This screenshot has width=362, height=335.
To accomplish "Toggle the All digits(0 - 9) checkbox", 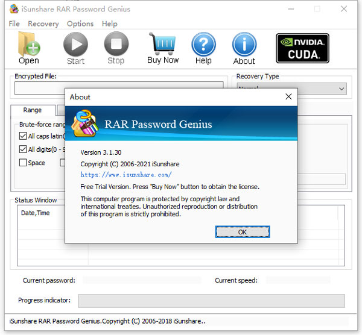I will point(23,149).
